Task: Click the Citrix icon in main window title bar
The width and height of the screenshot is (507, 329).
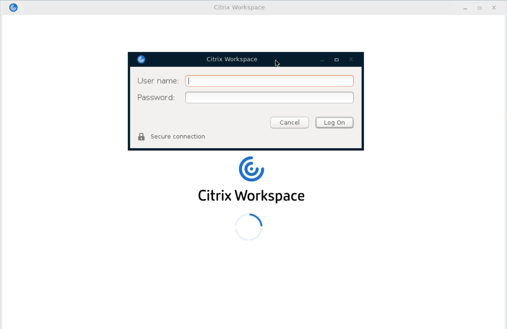Action: [13, 7]
